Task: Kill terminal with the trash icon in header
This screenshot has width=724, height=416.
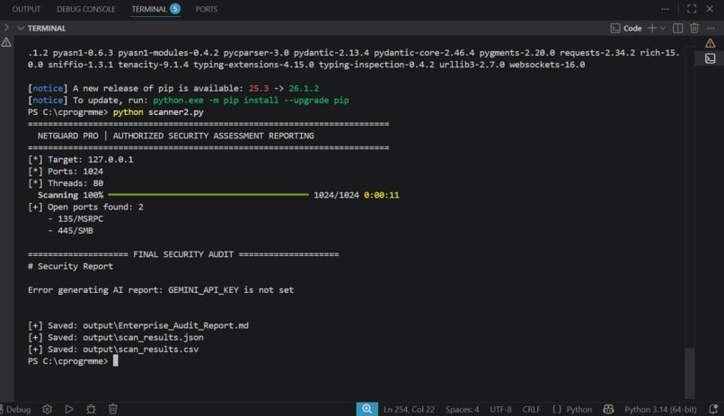Action: pyautogui.click(x=694, y=28)
